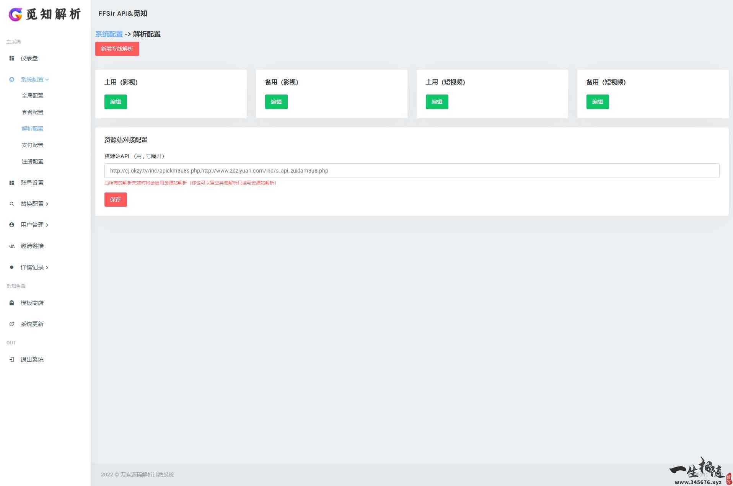Click the 资源站API URL input field
Image resolution: width=733 pixels, height=486 pixels.
tap(412, 171)
